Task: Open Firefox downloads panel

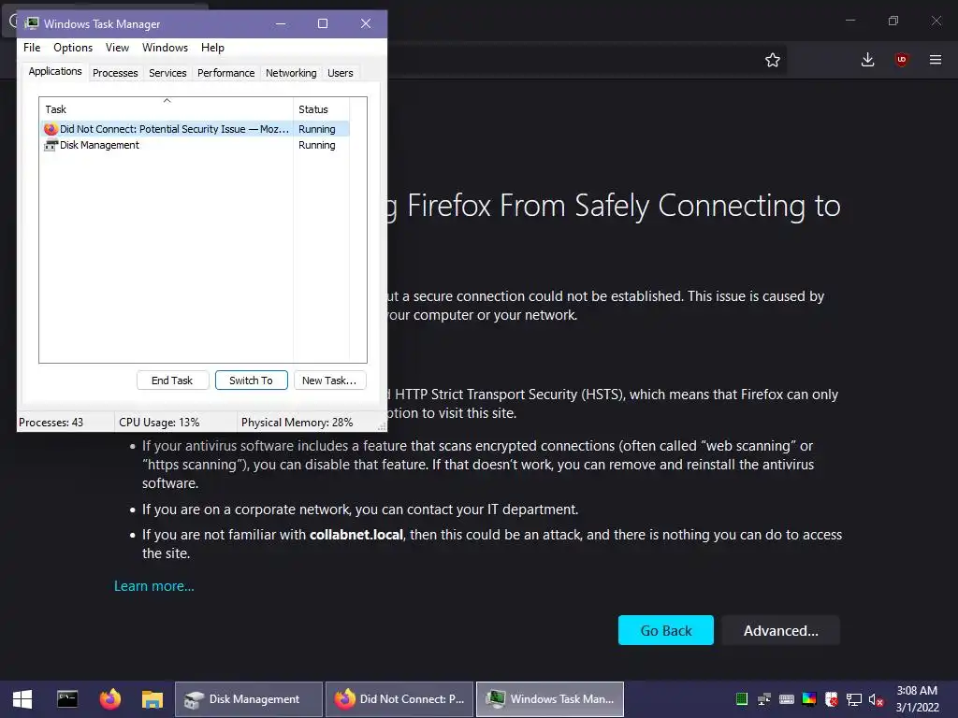Action: (x=867, y=60)
